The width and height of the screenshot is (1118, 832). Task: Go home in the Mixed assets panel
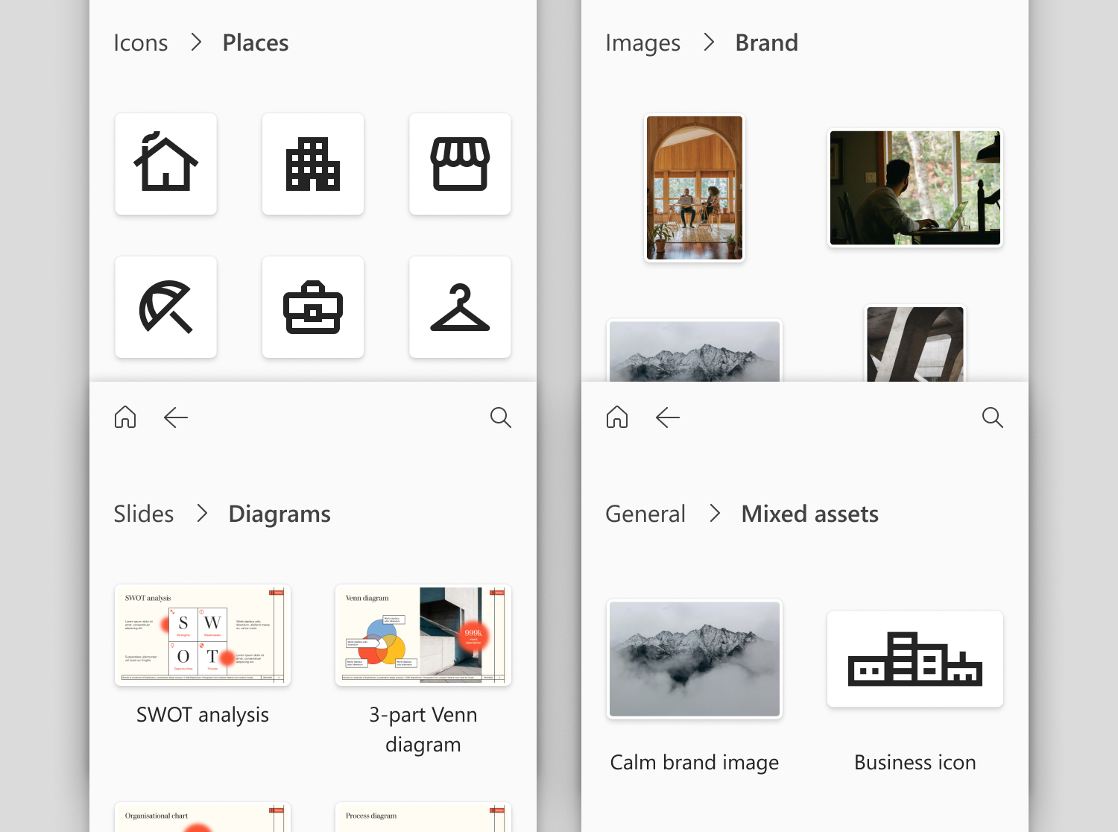tap(617, 417)
